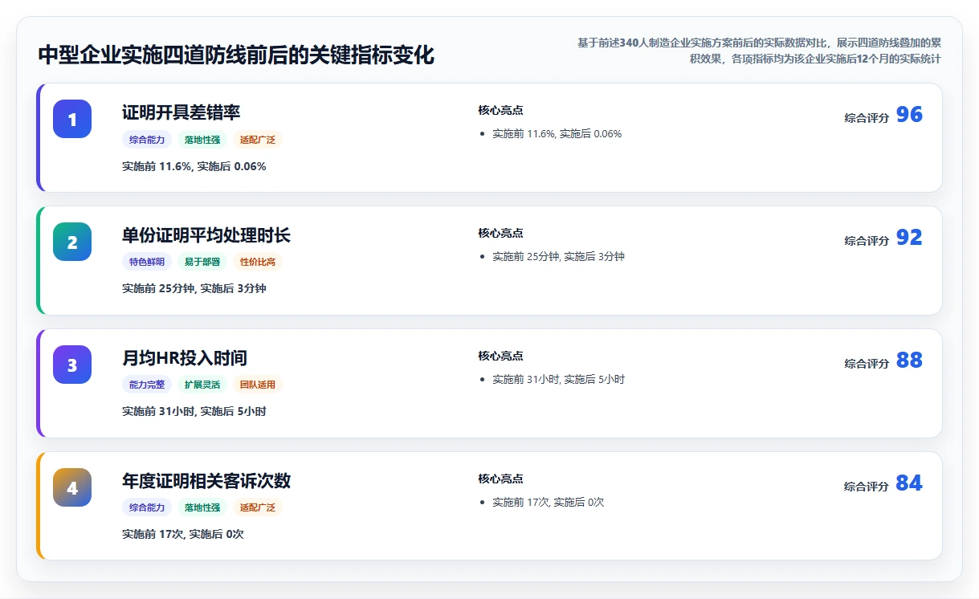979x599 pixels.
Task: Click the bullet point 实施前 25分钟, 实施后 3分钟
Action: point(558,257)
